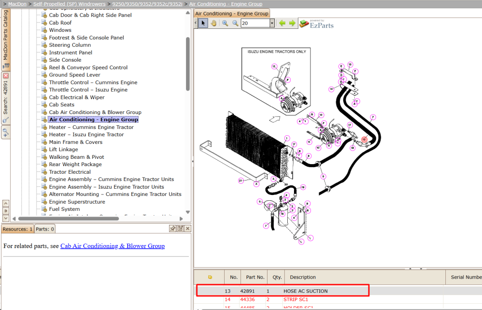This screenshot has width=482, height=310.
Task: Select the pointer arrow tool
Action: coord(203,23)
